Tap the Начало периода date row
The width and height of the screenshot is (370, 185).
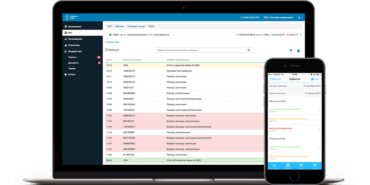coord(295,86)
